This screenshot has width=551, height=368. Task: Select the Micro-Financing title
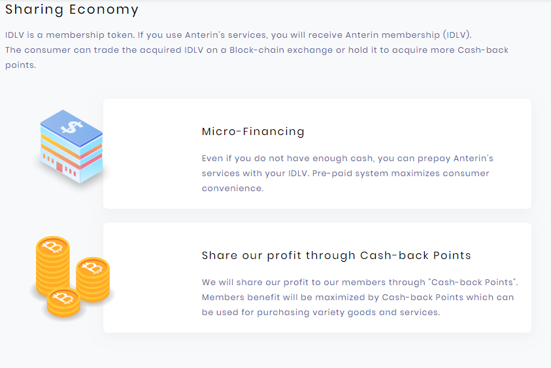pos(253,131)
